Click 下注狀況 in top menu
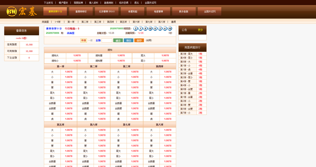The image size is (316, 167). point(48,3)
